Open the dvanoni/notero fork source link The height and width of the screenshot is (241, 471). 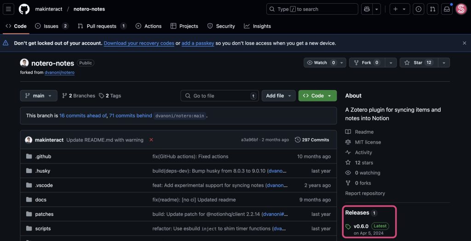point(59,73)
